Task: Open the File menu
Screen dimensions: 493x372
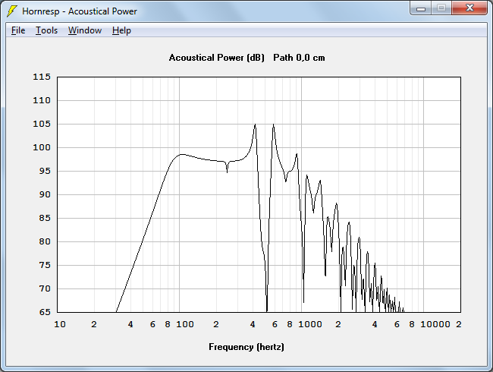Action: [18, 30]
